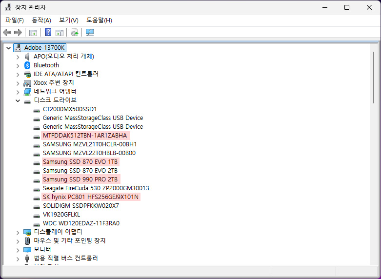Select MTFDDAK512TBN-1AR1ZABHA disk entry
Screen dimensions: 381x279
85,136
